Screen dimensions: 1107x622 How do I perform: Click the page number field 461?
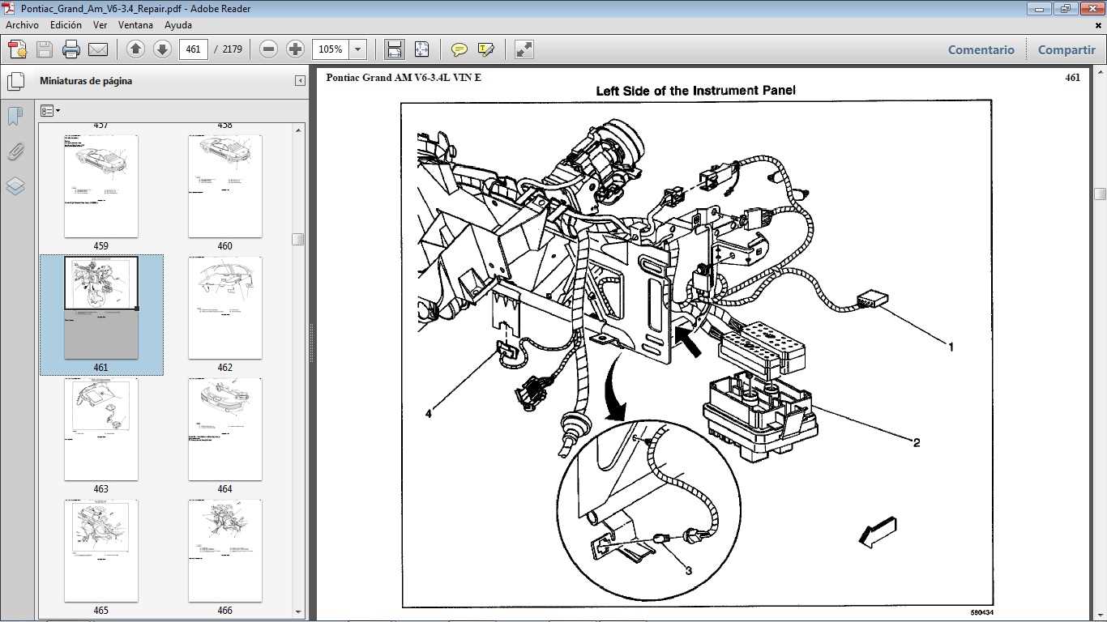coord(193,49)
